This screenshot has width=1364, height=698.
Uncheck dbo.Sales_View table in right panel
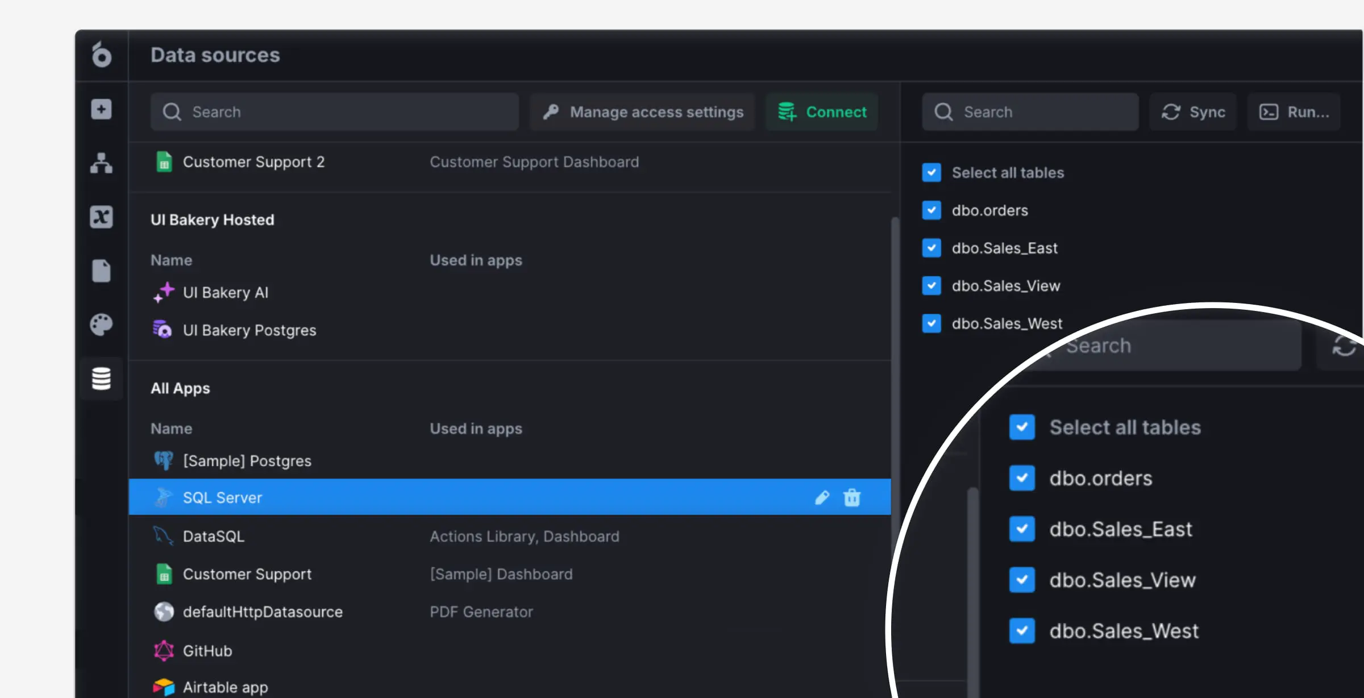coord(931,285)
